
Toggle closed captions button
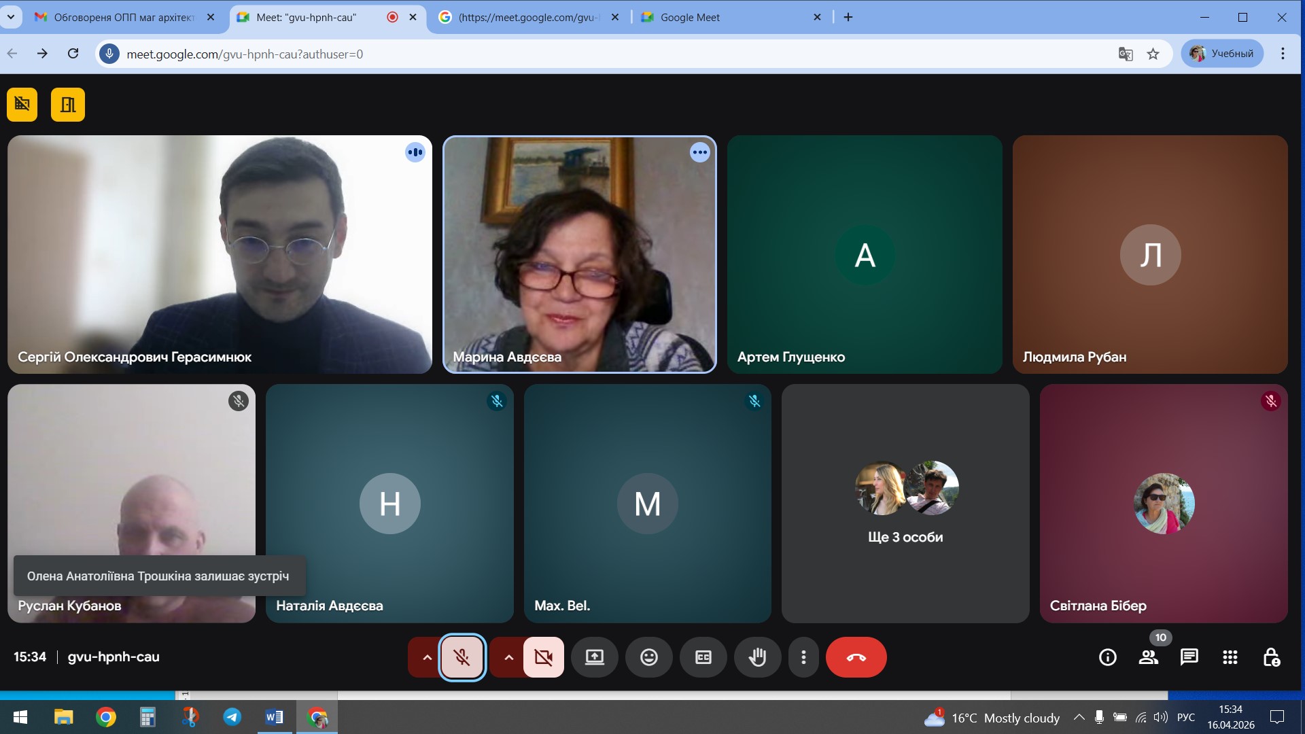703,657
